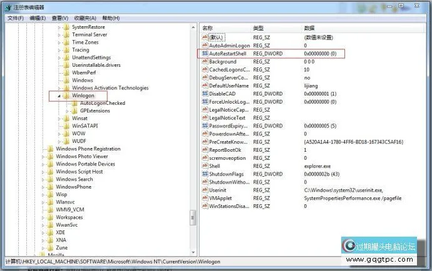
Task: Click the tree pane scroll up arrow
Action: pos(193,27)
